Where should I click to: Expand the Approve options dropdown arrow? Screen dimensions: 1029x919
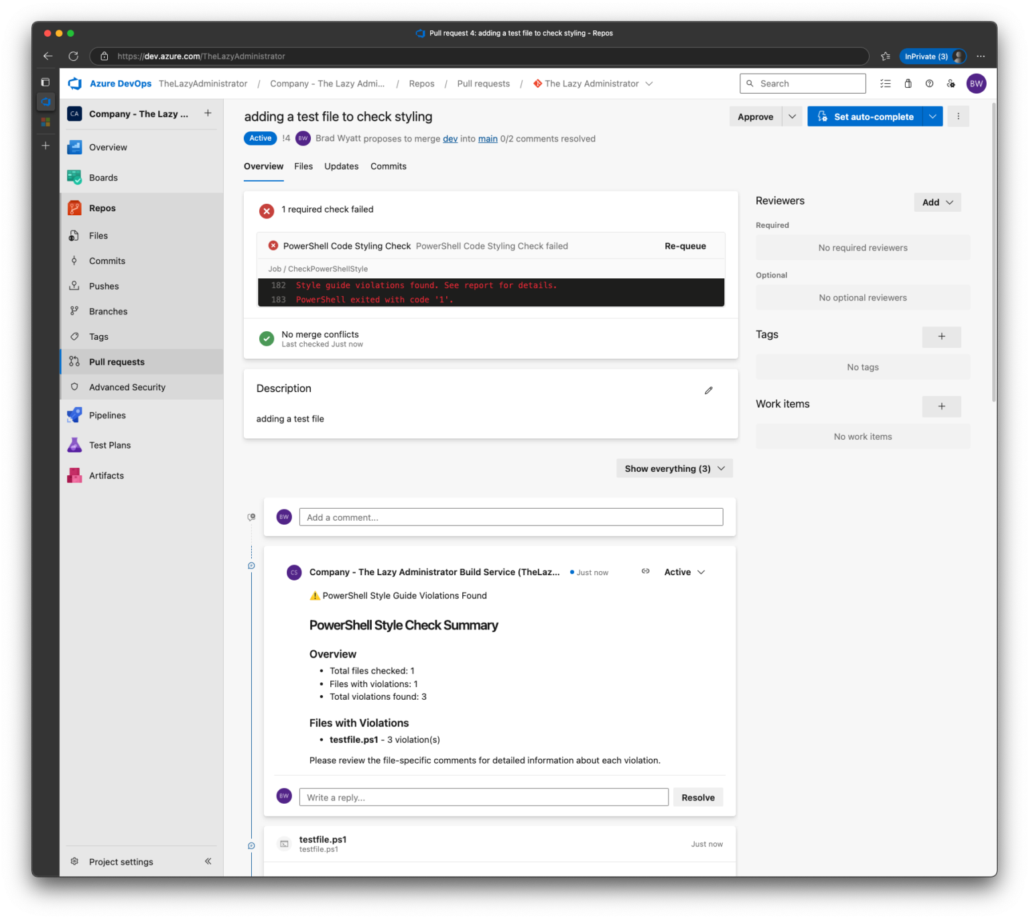coord(793,117)
